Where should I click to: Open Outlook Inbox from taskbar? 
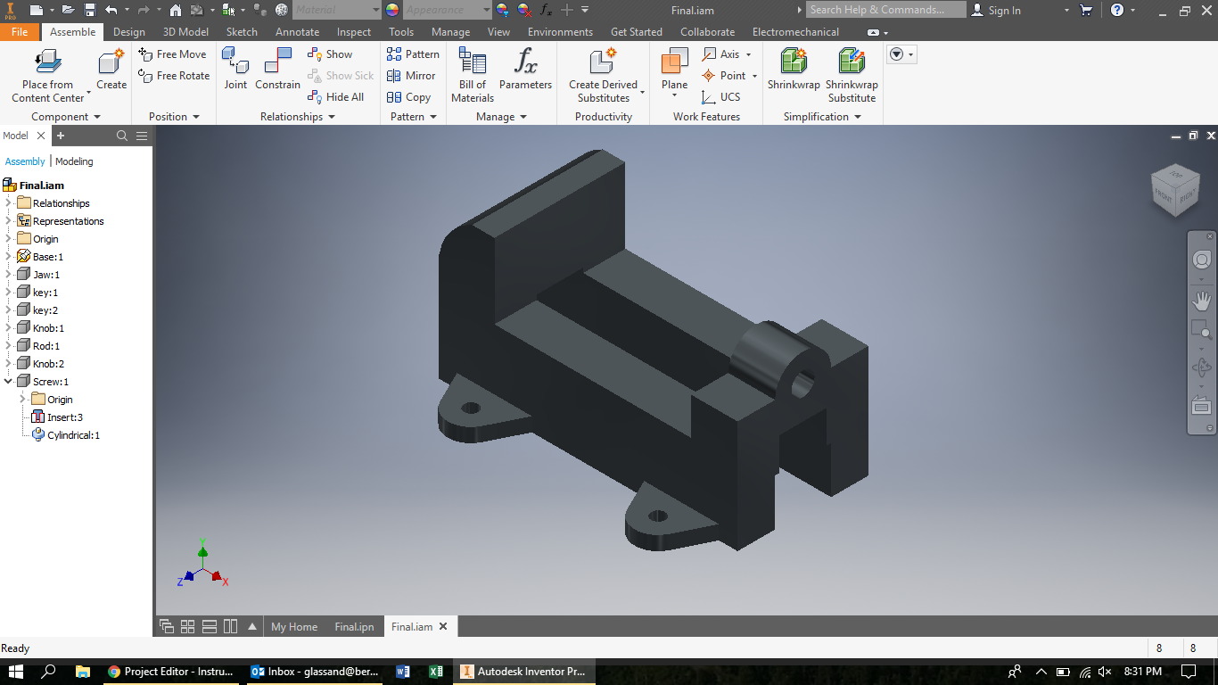[315, 672]
